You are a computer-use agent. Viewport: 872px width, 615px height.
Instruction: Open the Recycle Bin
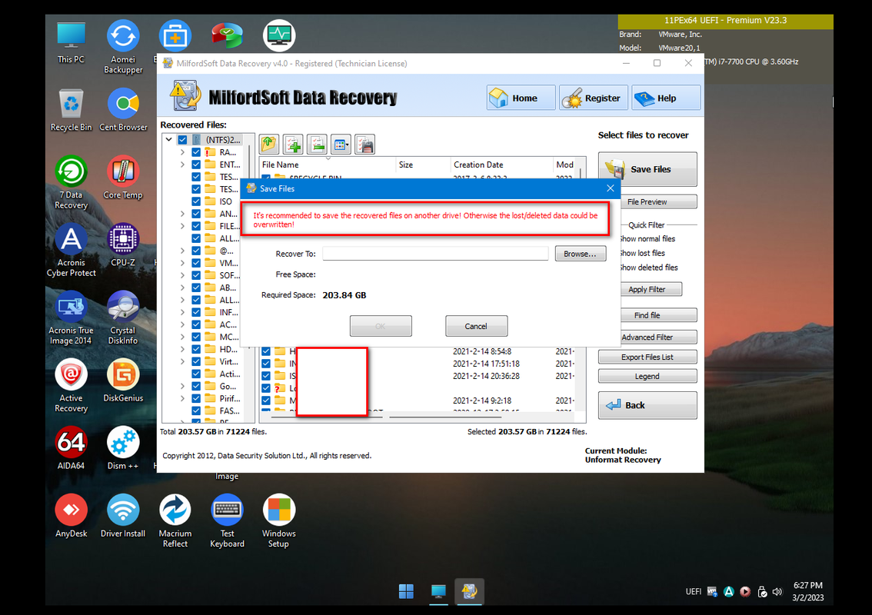pyautogui.click(x=72, y=110)
